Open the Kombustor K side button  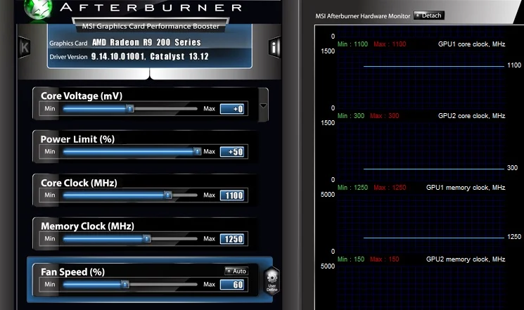coord(25,48)
